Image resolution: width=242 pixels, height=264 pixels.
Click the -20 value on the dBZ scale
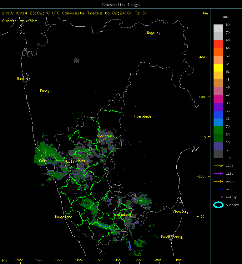coord(229,158)
